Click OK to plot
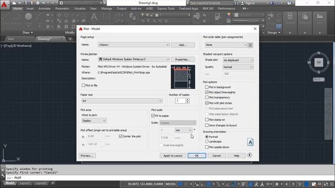The width and height of the screenshot is (335, 188). pyautogui.click(x=197, y=156)
